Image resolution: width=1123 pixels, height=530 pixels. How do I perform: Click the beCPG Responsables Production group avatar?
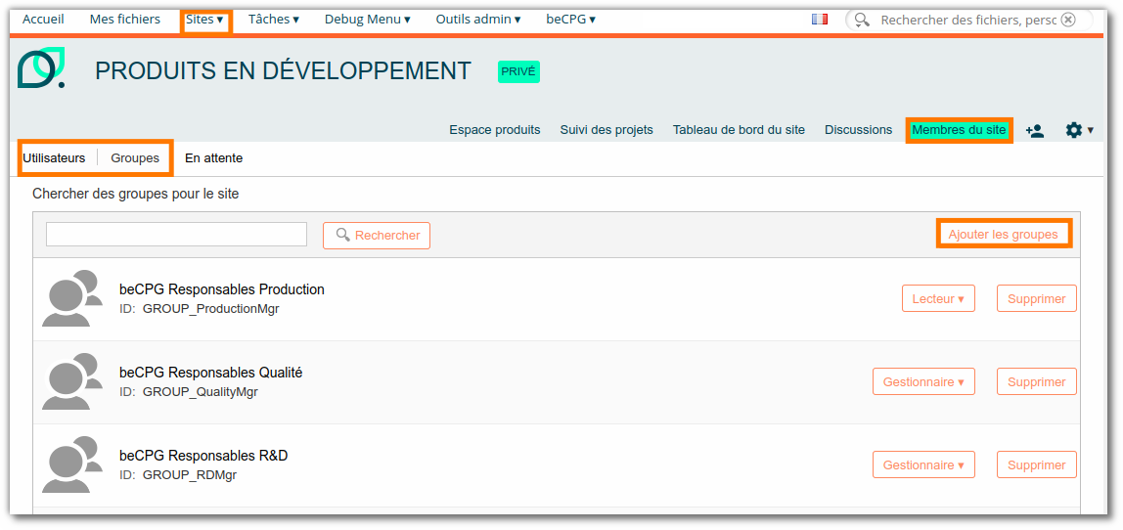click(x=71, y=298)
